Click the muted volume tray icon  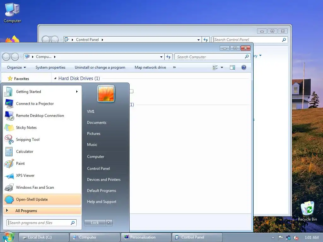[296, 238]
